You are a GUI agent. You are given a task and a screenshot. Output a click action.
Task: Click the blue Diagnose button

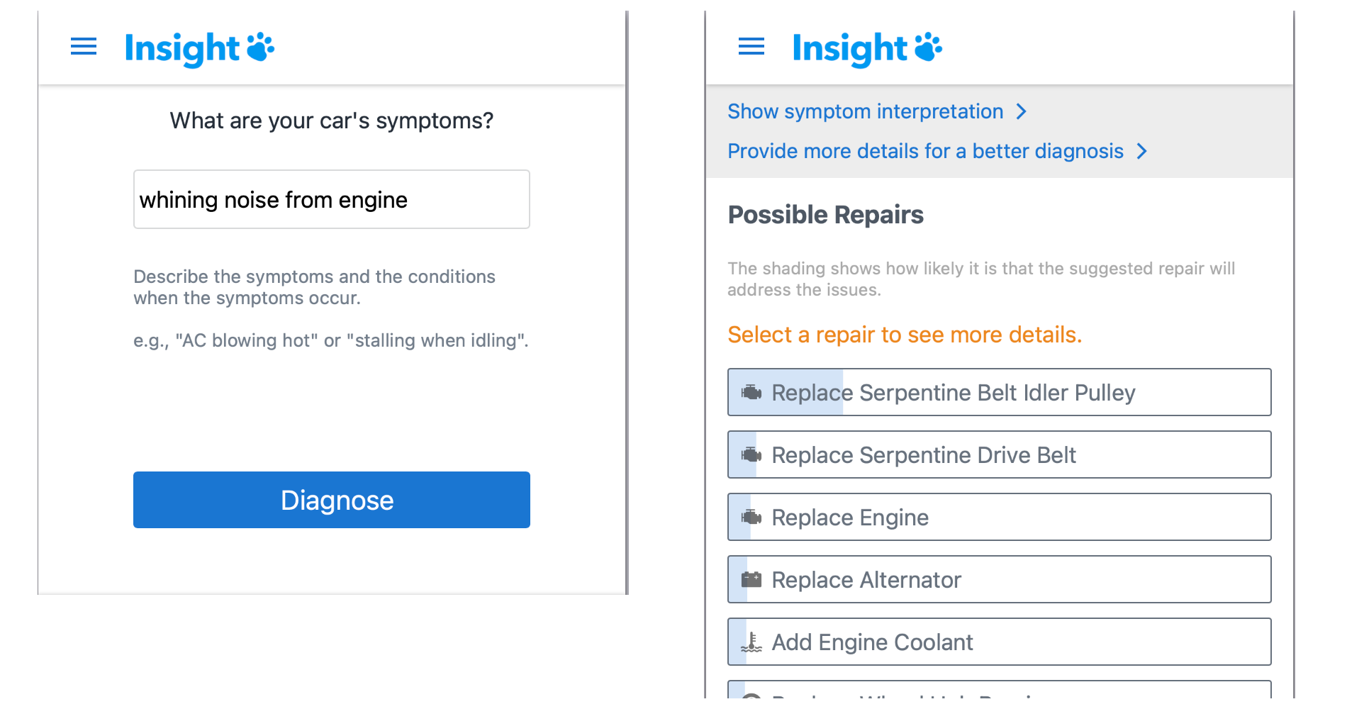tap(332, 500)
